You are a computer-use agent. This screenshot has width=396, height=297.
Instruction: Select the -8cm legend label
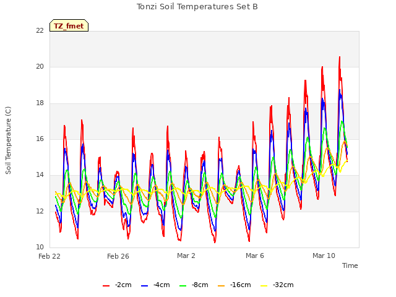(x=200, y=285)
